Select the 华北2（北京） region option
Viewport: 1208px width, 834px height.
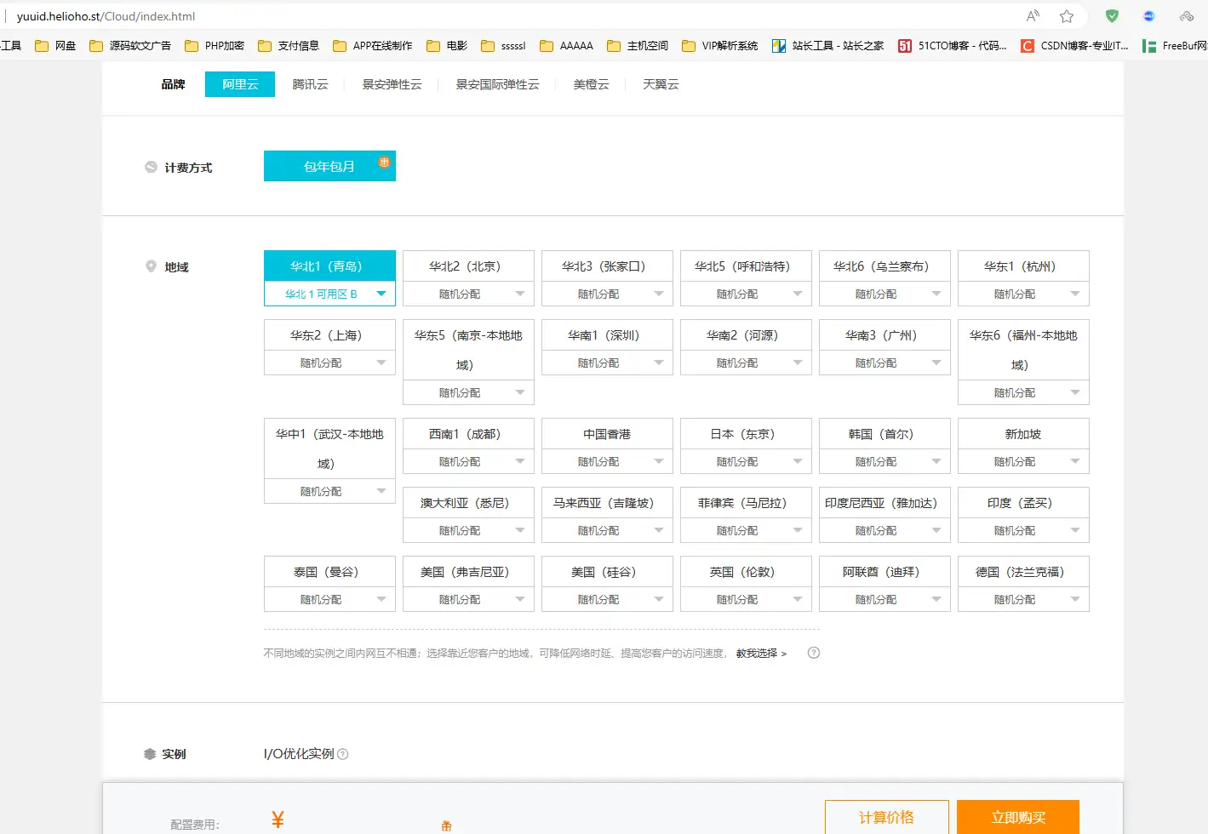pyautogui.click(x=467, y=266)
